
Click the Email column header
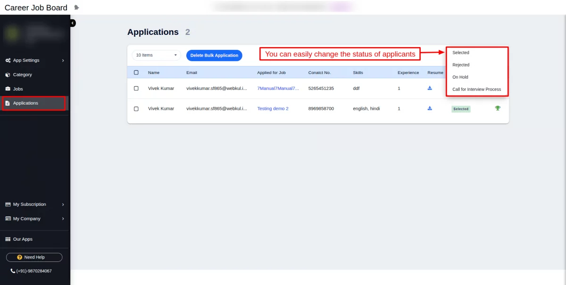[x=191, y=73]
